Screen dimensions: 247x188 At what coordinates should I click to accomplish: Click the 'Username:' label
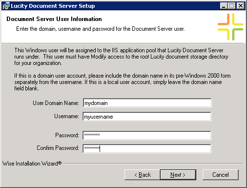pos(66,116)
